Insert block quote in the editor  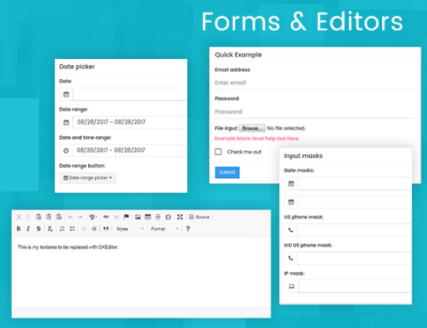106,229
